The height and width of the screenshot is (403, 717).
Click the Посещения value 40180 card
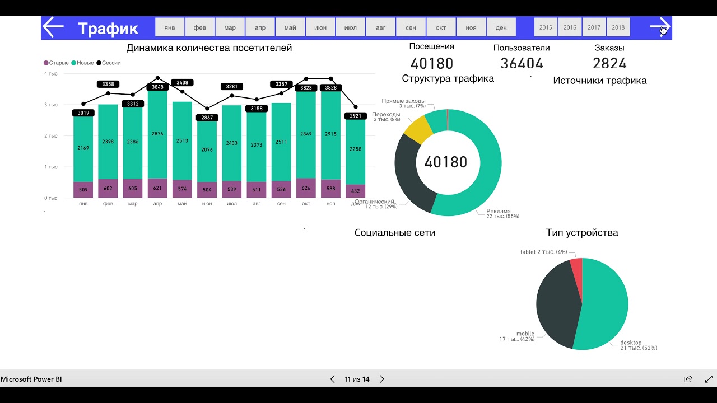(432, 63)
